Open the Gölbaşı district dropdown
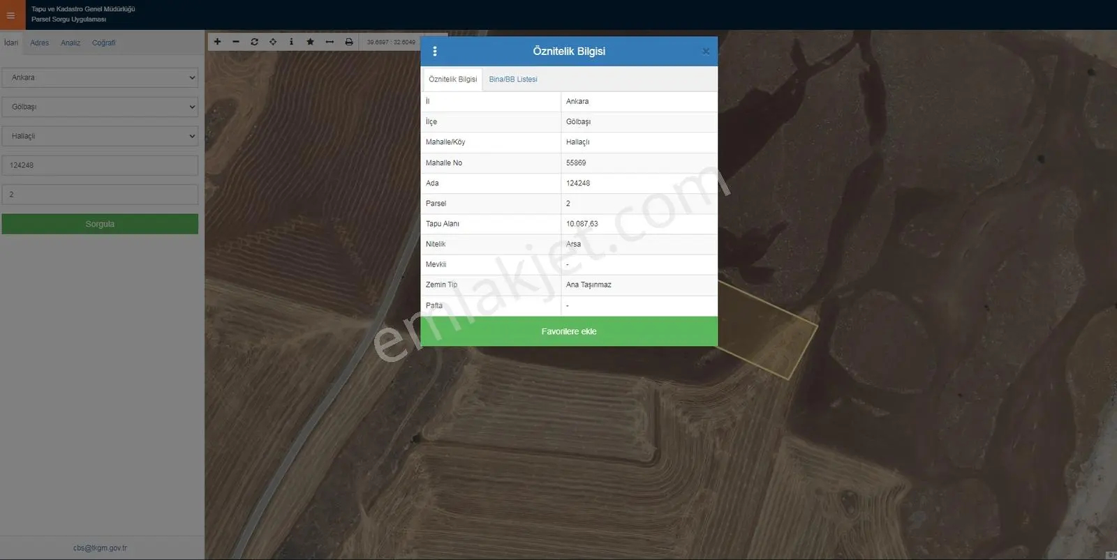This screenshot has height=560, width=1117. pos(100,107)
